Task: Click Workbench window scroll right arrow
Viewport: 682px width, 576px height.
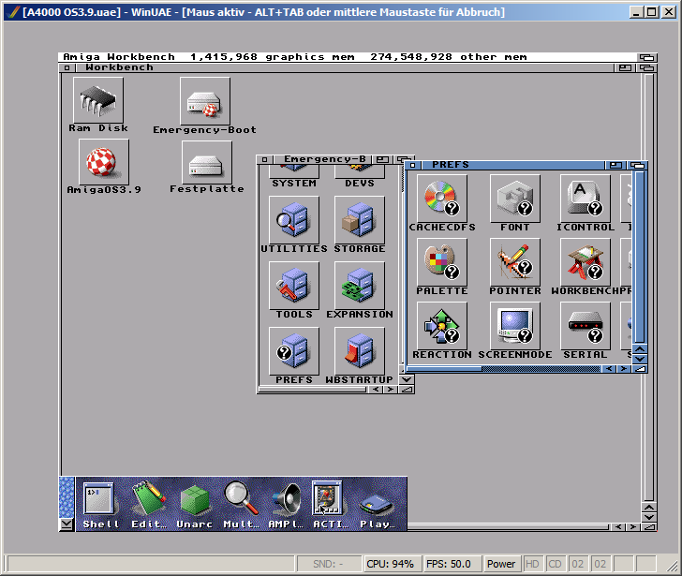Action: pyautogui.click(x=633, y=527)
